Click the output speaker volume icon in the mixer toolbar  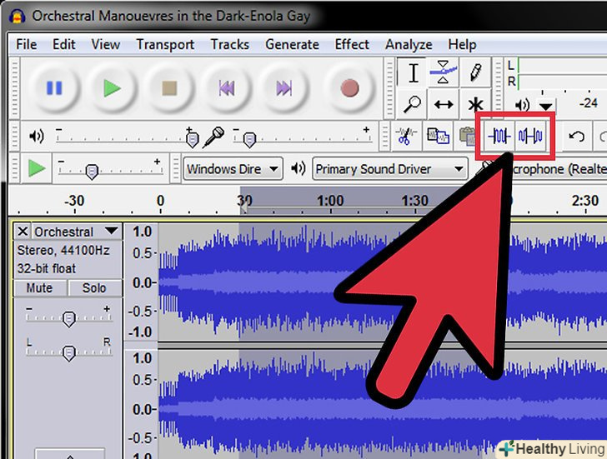[x=37, y=136]
